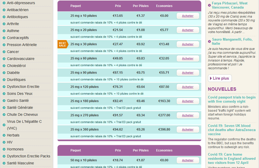Select the Contraceptifs category
The image size is (259, 168).
coord(18,38)
